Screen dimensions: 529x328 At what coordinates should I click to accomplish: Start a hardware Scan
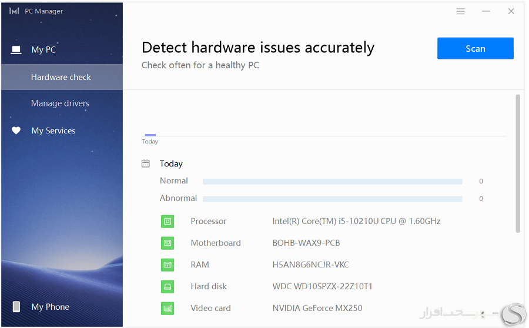pyautogui.click(x=476, y=48)
